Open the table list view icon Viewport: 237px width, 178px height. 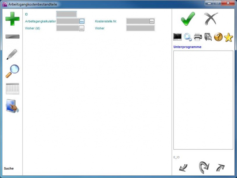tap(12, 89)
